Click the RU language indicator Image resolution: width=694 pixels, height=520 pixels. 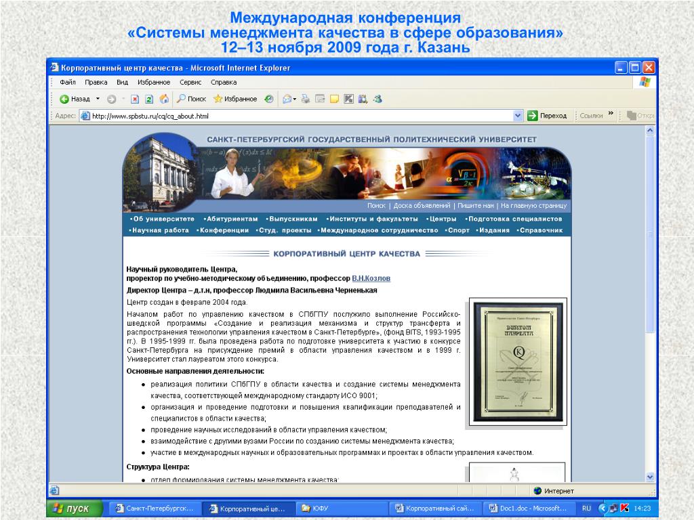tap(586, 508)
